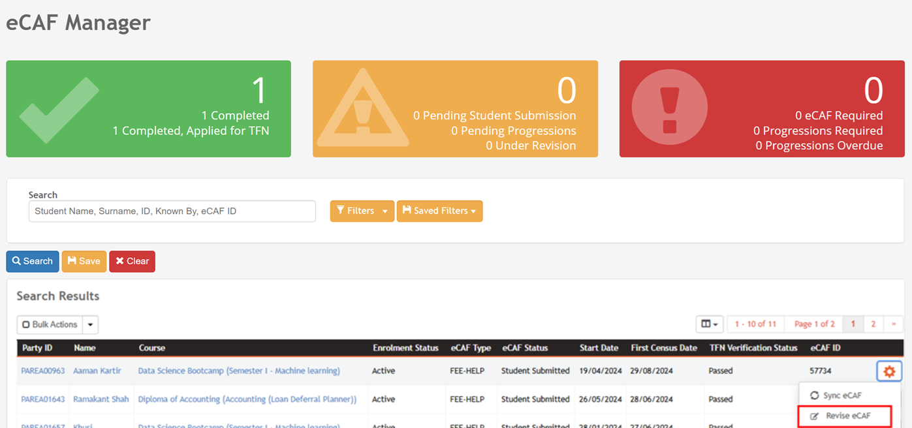Open Diploma of Accounting course link
The height and width of the screenshot is (428, 912).
click(x=247, y=399)
